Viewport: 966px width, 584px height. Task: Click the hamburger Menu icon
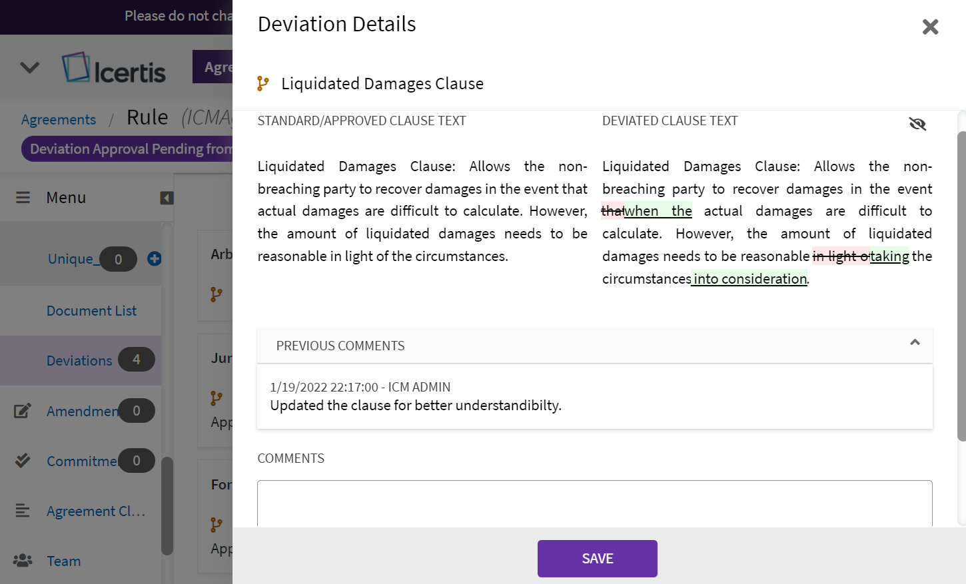23,198
